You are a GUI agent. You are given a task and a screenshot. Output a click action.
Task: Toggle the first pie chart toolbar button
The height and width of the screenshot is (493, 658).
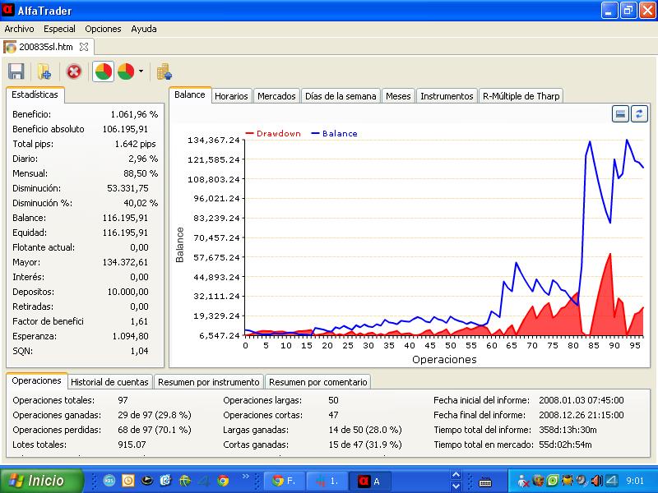click(104, 71)
